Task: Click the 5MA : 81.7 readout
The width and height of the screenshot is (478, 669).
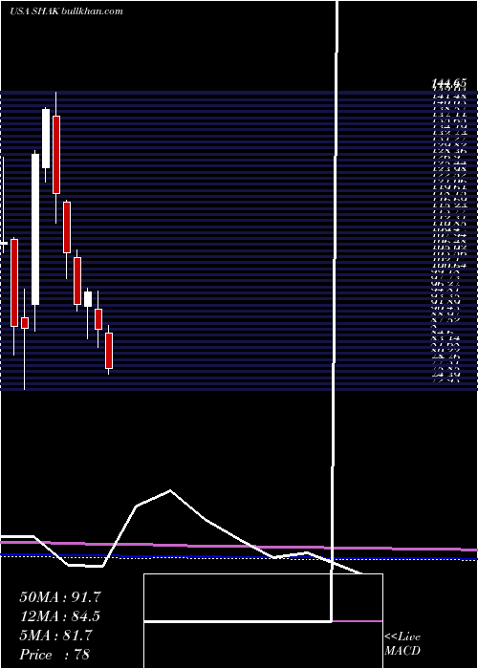Action: (55, 636)
